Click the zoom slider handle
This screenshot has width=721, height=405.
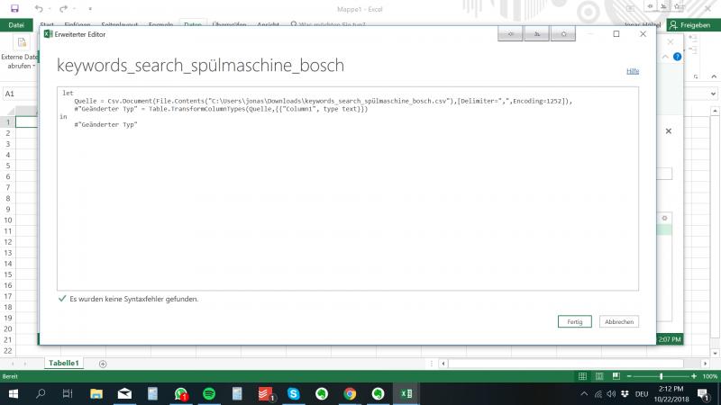click(x=661, y=376)
